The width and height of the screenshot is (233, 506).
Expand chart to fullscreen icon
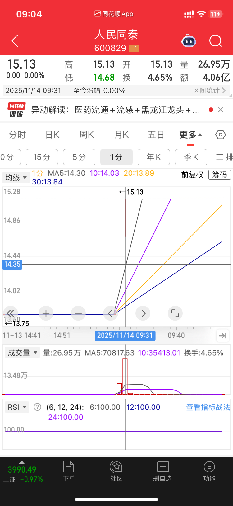pos(175,313)
